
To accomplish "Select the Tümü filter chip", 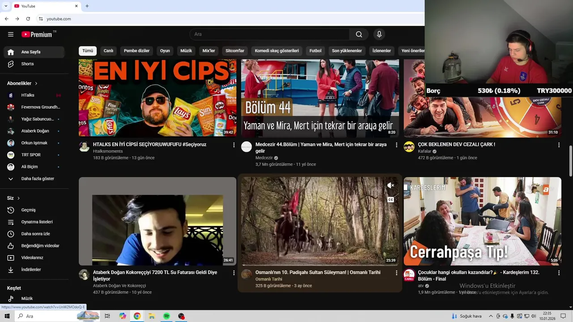I will tap(88, 51).
